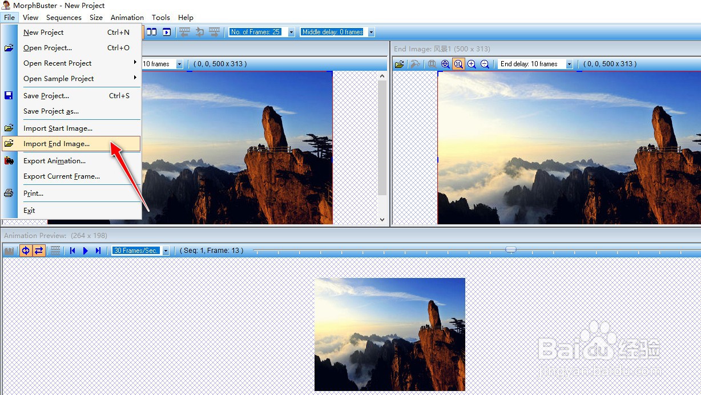This screenshot has width=701, height=395.
Task: Expand the start image delay dropdown arrow
Action: (180, 64)
